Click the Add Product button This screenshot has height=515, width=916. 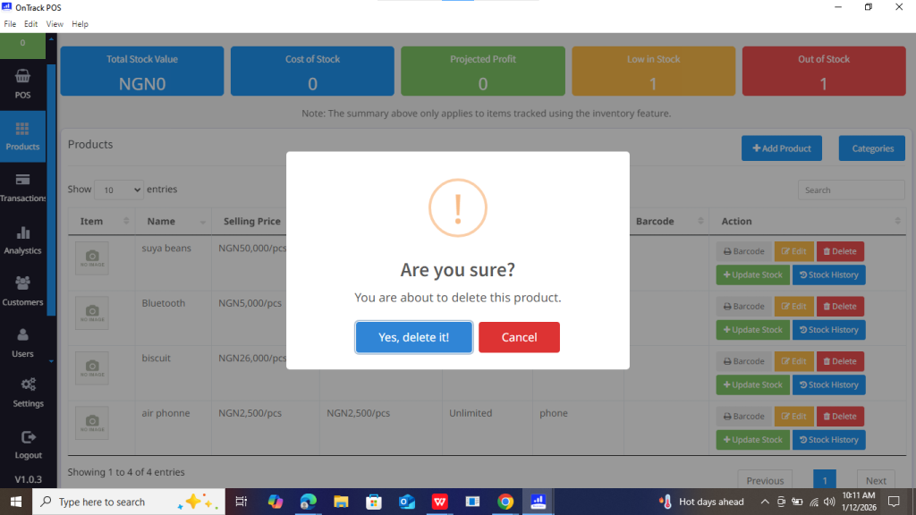coord(781,148)
